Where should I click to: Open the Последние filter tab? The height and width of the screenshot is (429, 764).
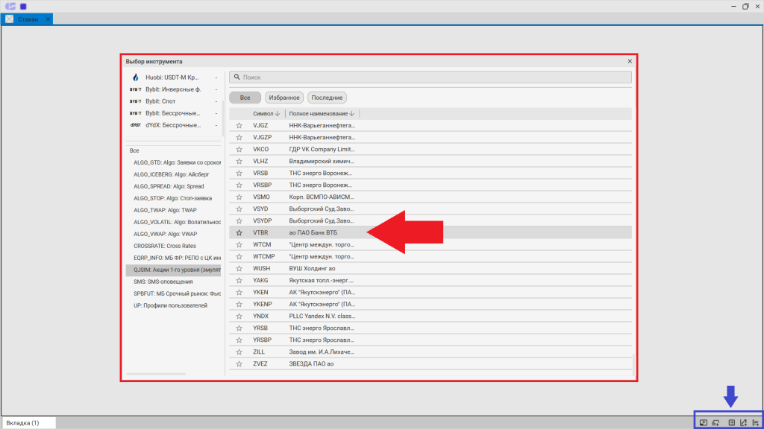pos(327,98)
